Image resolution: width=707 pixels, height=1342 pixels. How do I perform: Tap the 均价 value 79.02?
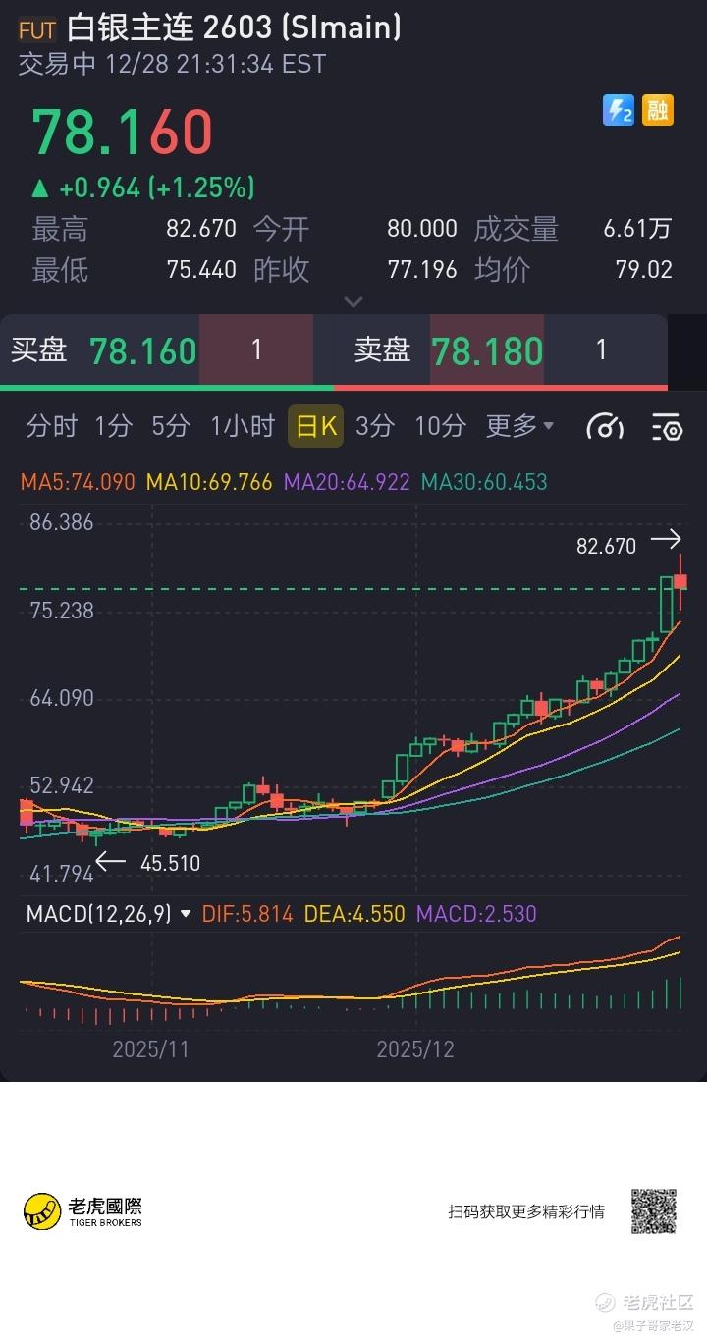pyautogui.click(x=644, y=270)
